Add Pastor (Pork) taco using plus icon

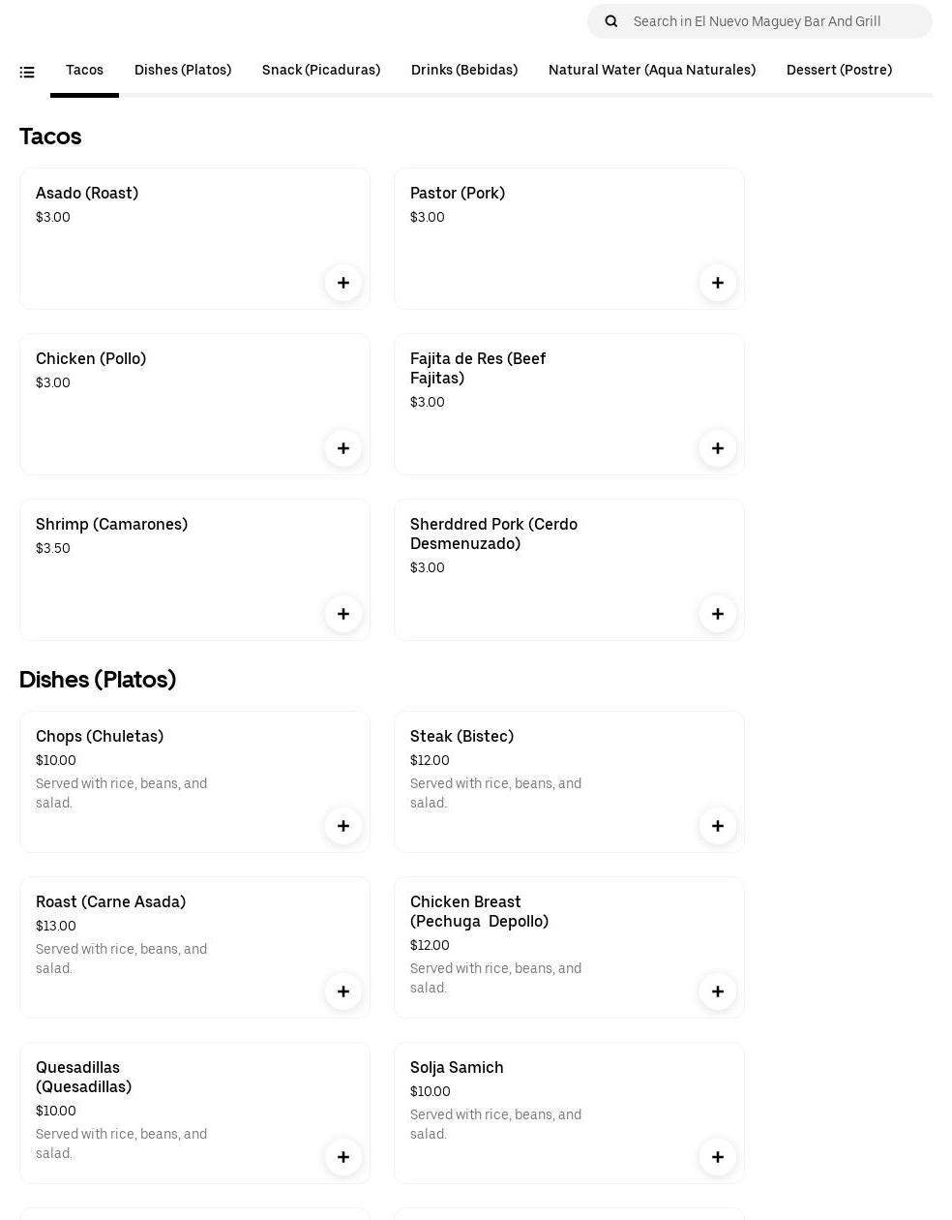[718, 283]
